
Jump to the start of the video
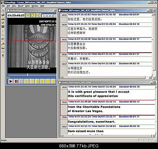pyautogui.click(x=27, y=81)
